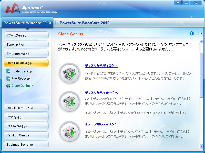This screenshot has height=153, width=205.
Task: Expand the Data Recovery キット section
Action: click(x=26, y=108)
